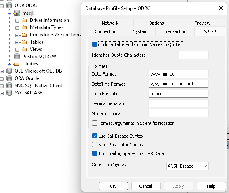
Task: Expand the Procedures & Functions node
Action: pyautogui.click(x=17, y=35)
